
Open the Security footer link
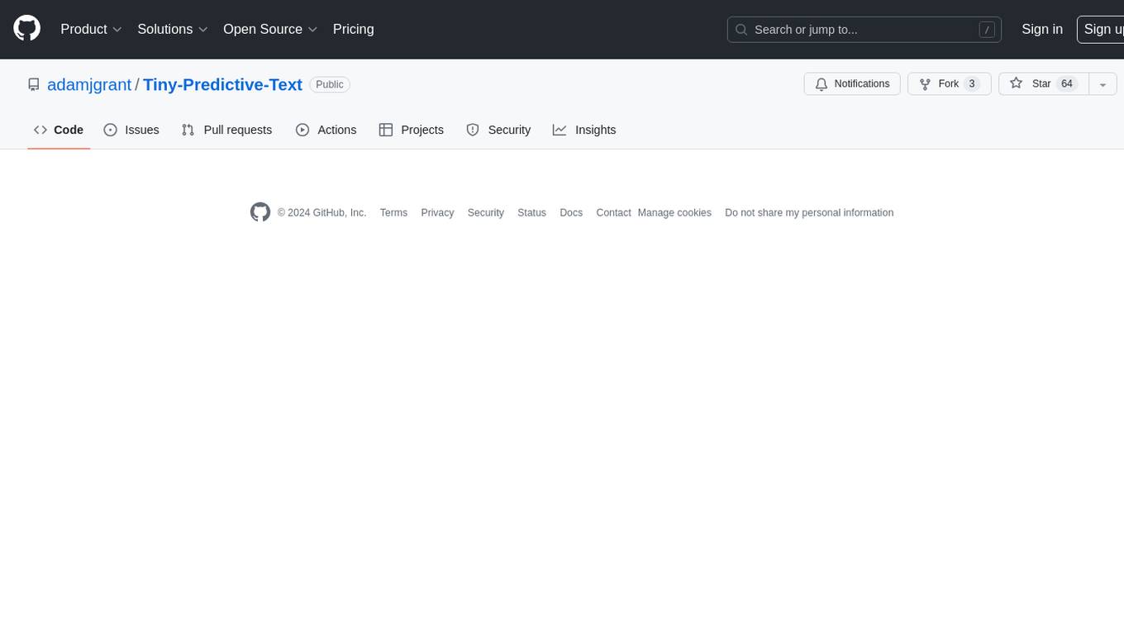tap(485, 213)
